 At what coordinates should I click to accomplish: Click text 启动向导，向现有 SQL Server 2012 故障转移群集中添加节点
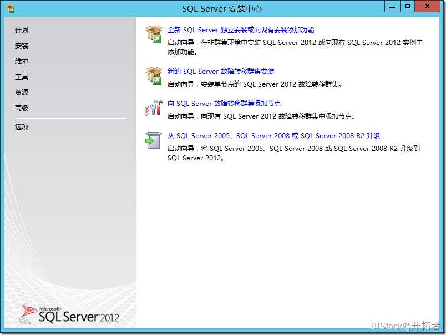(261, 116)
